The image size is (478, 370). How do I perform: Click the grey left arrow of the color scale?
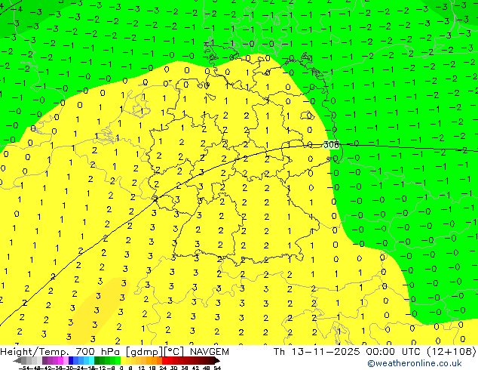click(17, 360)
